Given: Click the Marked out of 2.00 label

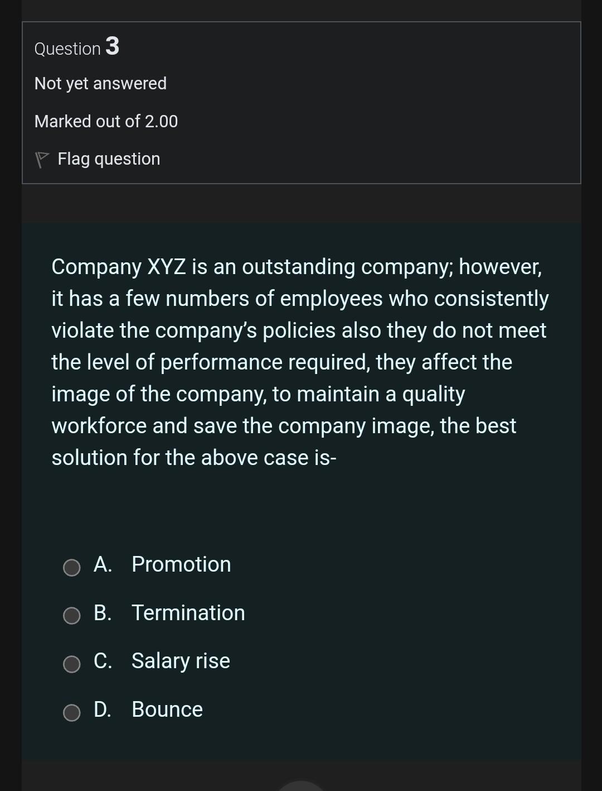Looking at the screenshot, I should (106, 121).
